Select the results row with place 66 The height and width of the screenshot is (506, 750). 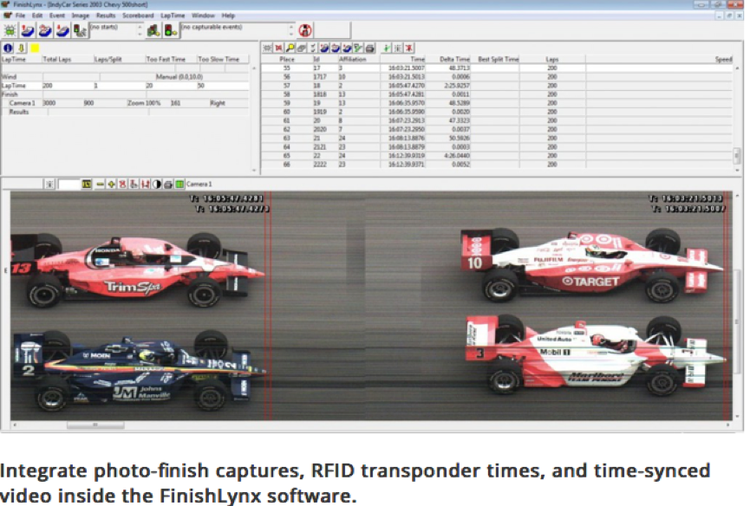497,165
